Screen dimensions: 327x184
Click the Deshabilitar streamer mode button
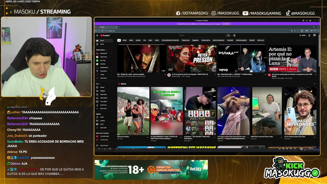(226, 24)
